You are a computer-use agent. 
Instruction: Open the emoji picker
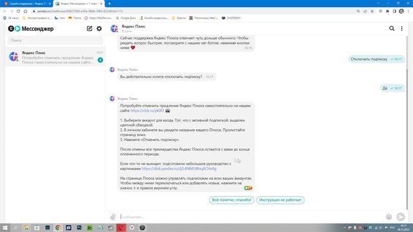click(x=388, y=217)
